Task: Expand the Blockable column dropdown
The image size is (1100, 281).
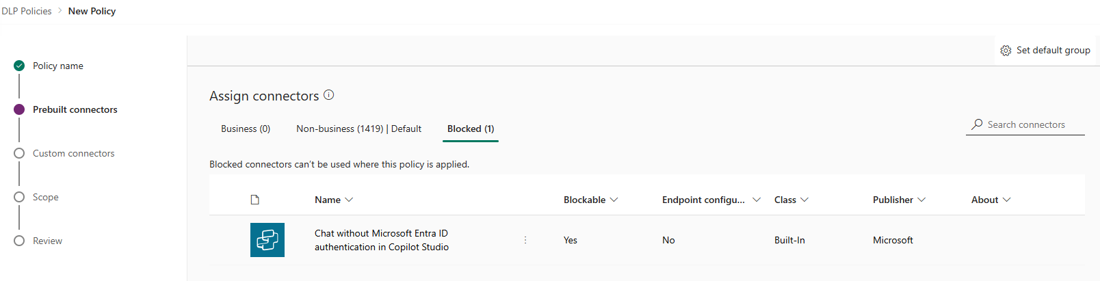Action: point(614,200)
